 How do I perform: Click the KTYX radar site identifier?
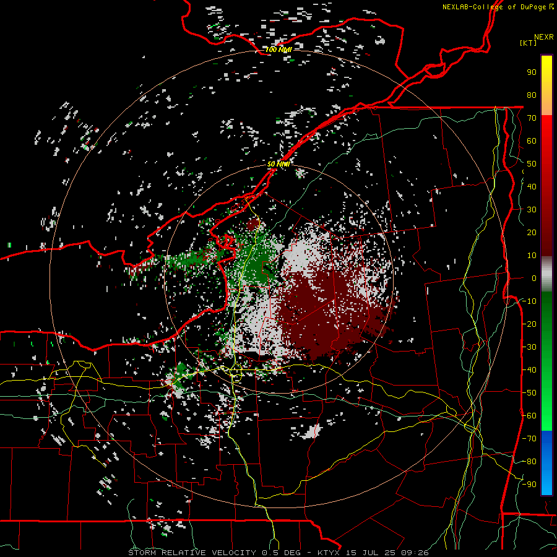(x=328, y=553)
